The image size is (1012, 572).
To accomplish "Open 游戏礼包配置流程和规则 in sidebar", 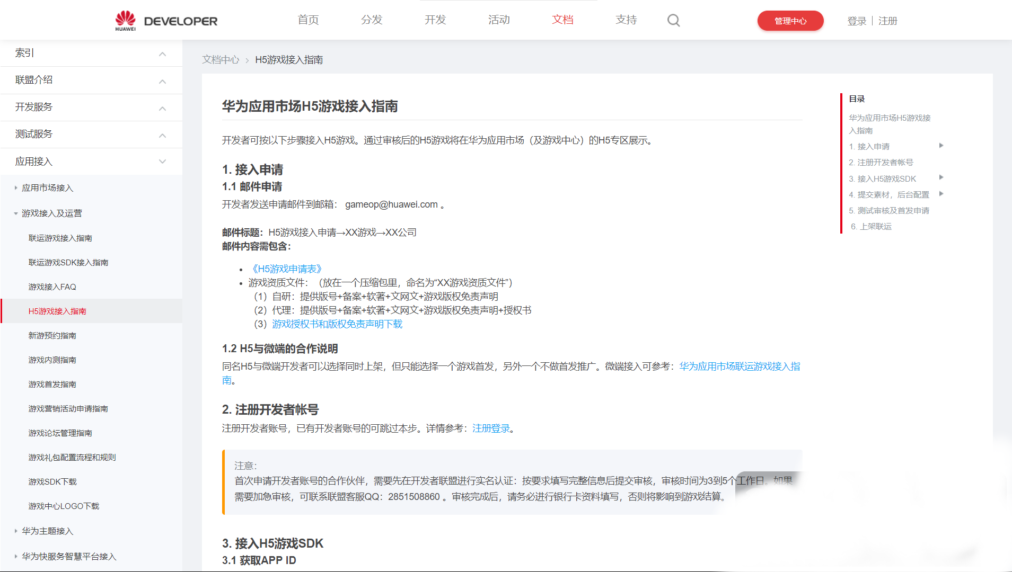I will click(72, 458).
